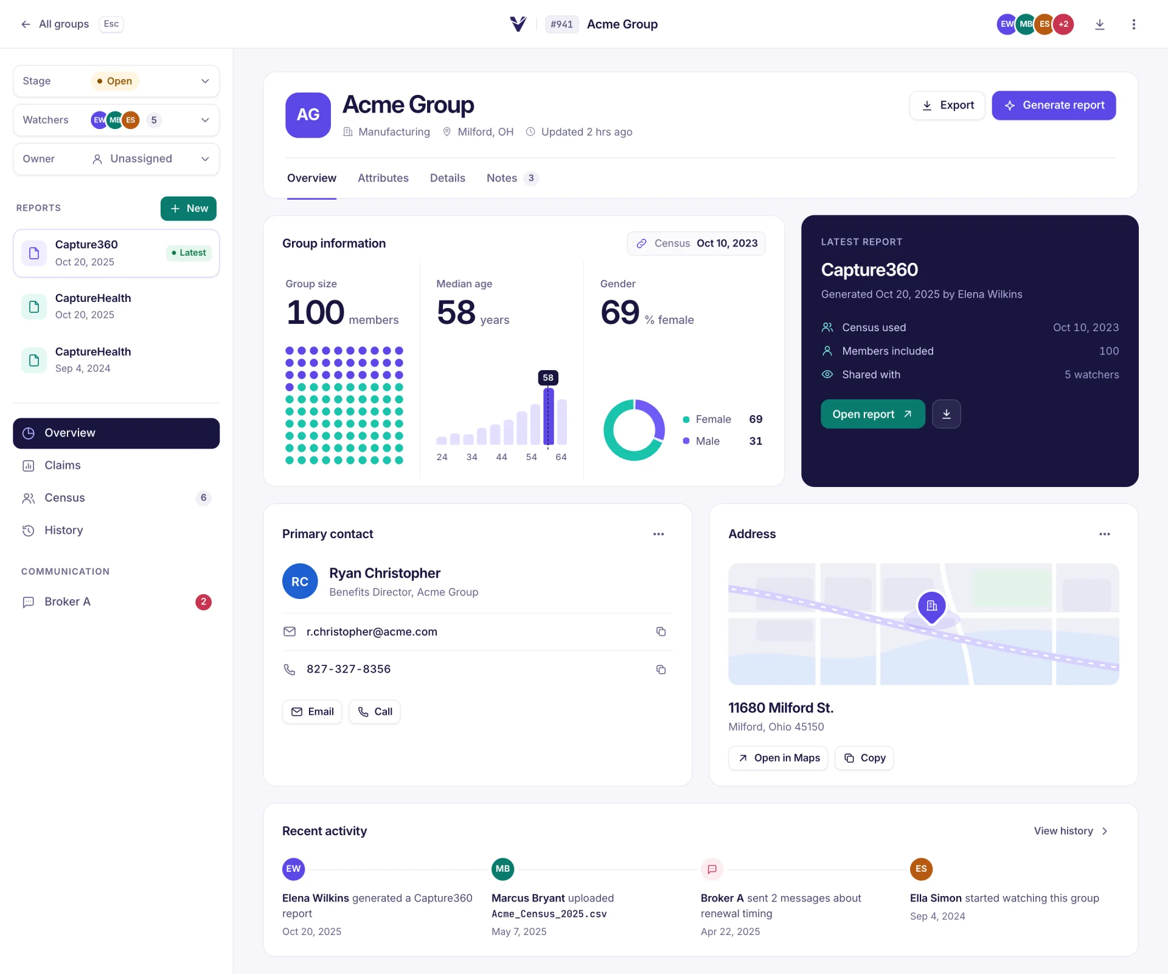Image resolution: width=1168 pixels, height=974 pixels.
Task: Click the View history link
Action: coord(1071,831)
